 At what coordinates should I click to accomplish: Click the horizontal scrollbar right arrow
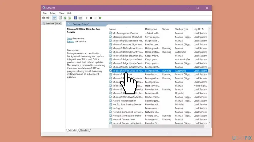tap(206, 126)
